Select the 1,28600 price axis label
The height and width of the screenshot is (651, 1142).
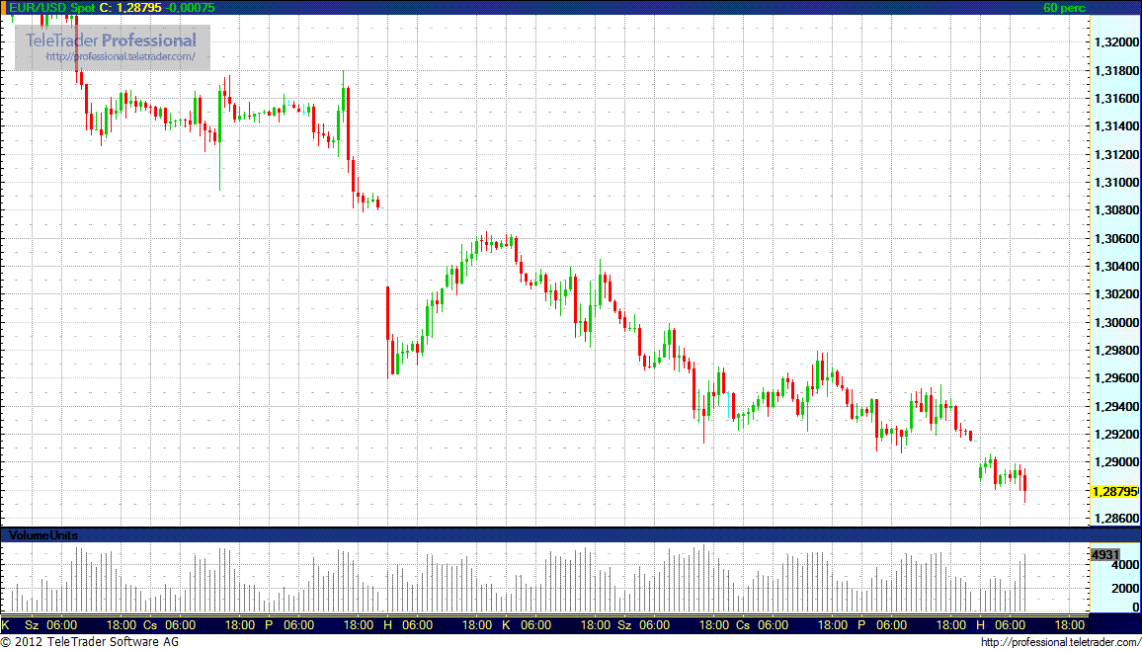tap(1115, 520)
